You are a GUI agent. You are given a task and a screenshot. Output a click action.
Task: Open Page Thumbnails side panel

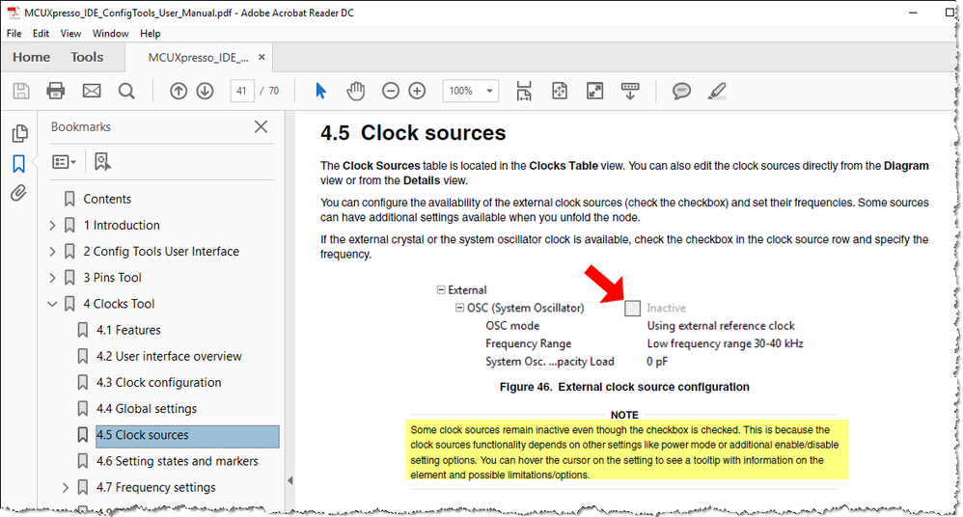[x=19, y=133]
